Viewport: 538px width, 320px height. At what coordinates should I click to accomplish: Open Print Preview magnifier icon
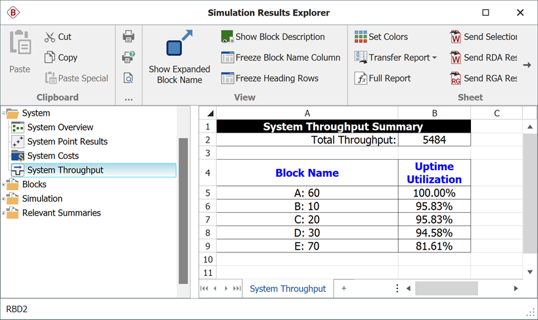coord(129,78)
